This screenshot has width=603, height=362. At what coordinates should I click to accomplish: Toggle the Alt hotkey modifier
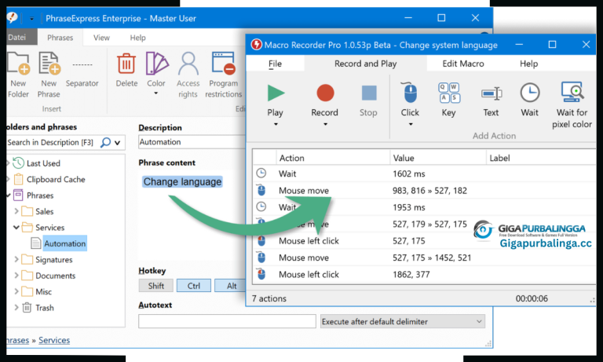click(x=232, y=286)
